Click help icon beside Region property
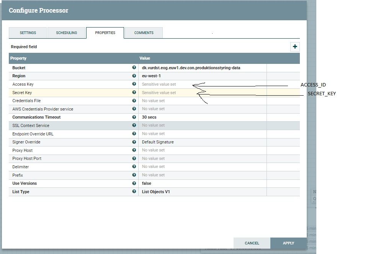 pos(134,76)
